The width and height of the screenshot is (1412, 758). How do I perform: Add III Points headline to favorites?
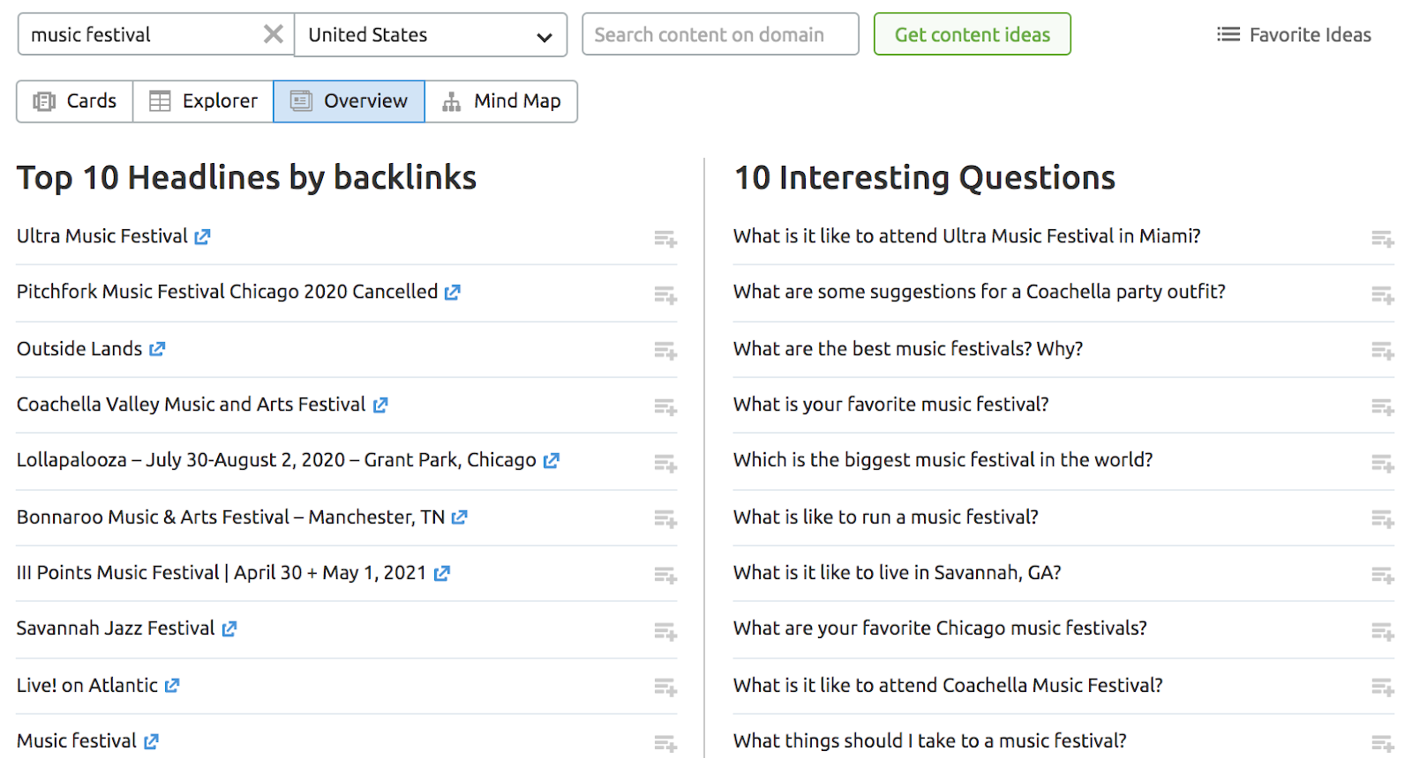coord(665,576)
